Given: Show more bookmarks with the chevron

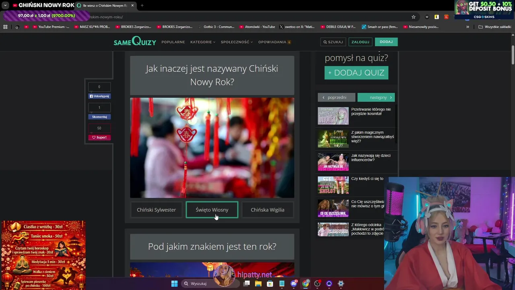Looking at the screenshot, I should pyautogui.click(x=468, y=27).
